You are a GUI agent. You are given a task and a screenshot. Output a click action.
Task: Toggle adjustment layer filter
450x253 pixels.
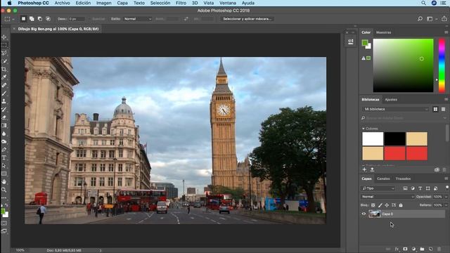click(413, 188)
